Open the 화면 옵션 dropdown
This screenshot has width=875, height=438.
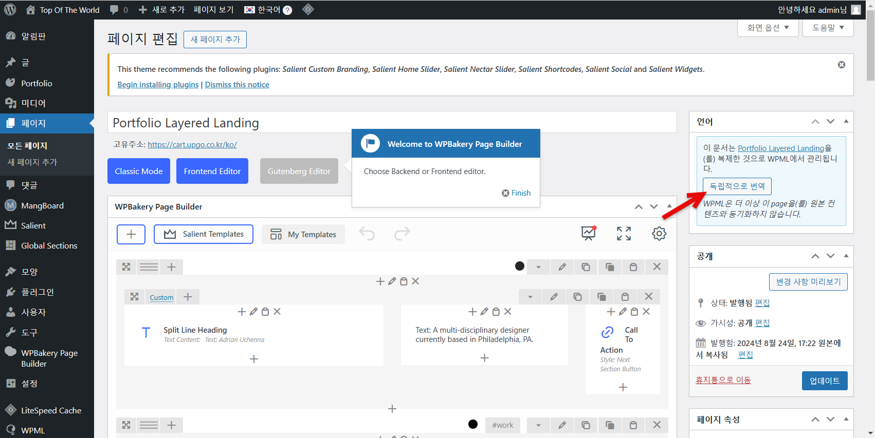(768, 28)
